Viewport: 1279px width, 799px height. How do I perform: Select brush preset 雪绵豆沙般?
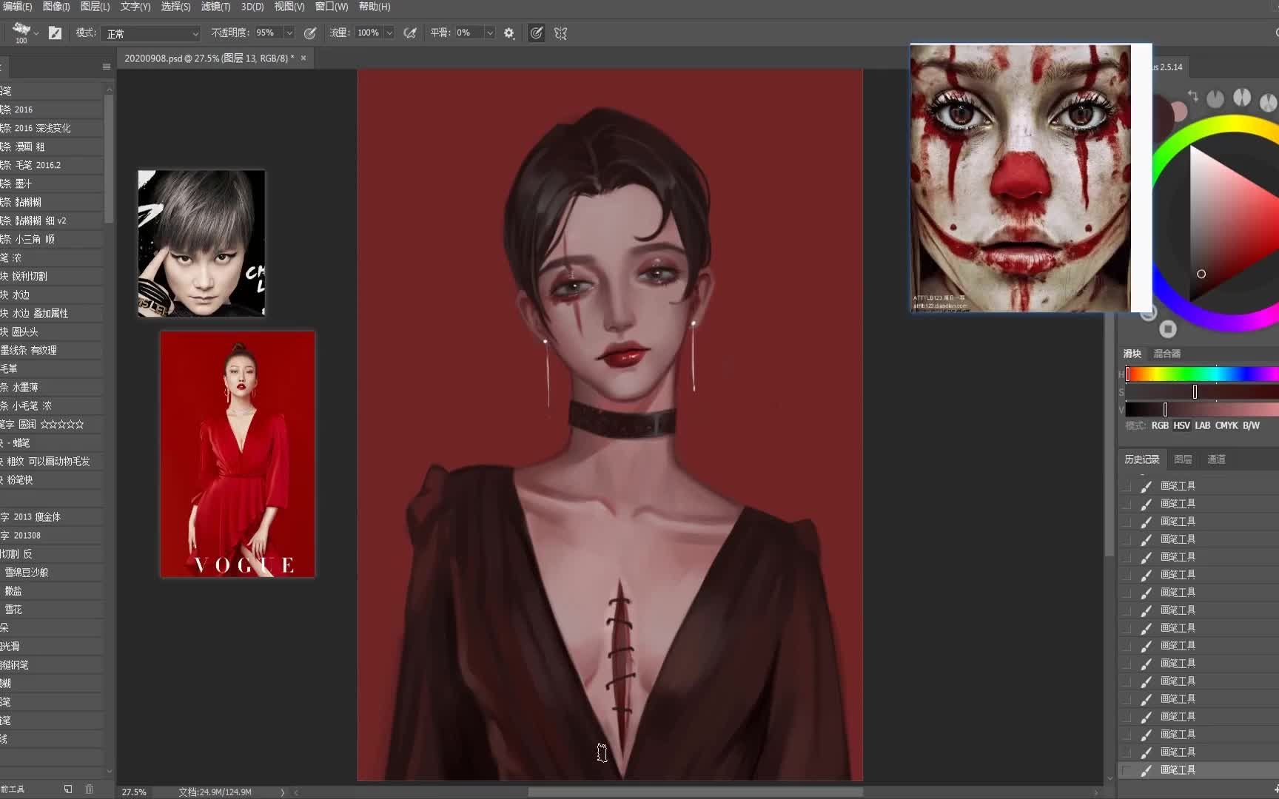[52, 572]
